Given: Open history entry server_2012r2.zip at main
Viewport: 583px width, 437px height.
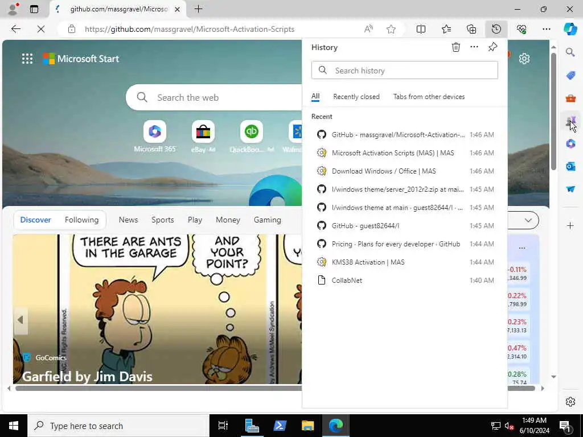Looking at the screenshot, I should (x=405, y=189).
